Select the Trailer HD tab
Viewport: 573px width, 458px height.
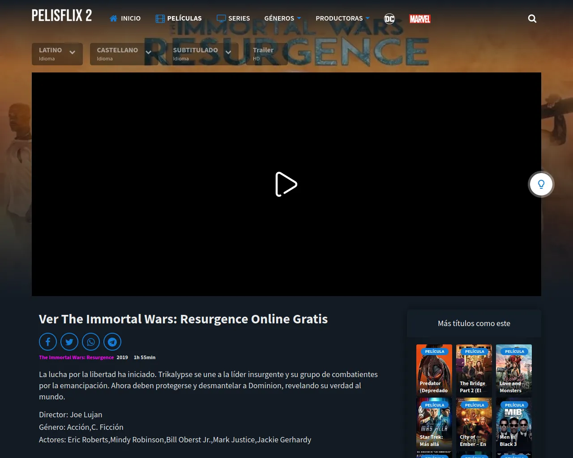point(267,54)
